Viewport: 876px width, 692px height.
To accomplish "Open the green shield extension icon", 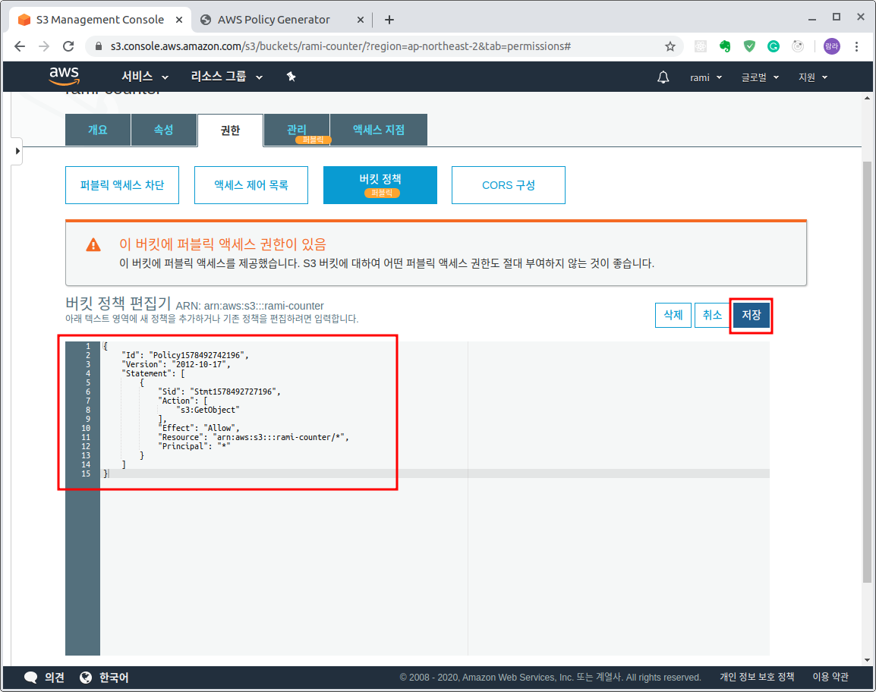I will [x=749, y=46].
